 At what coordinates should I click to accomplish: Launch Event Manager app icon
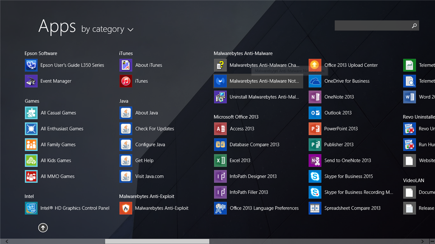tap(31, 81)
